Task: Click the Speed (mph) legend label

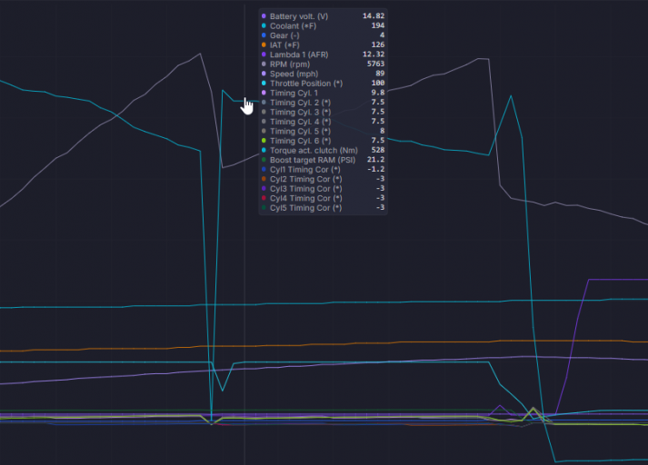Action: coord(294,74)
